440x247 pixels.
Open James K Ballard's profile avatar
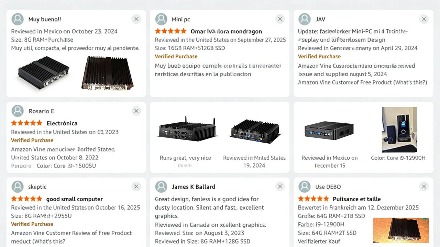pos(161,187)
